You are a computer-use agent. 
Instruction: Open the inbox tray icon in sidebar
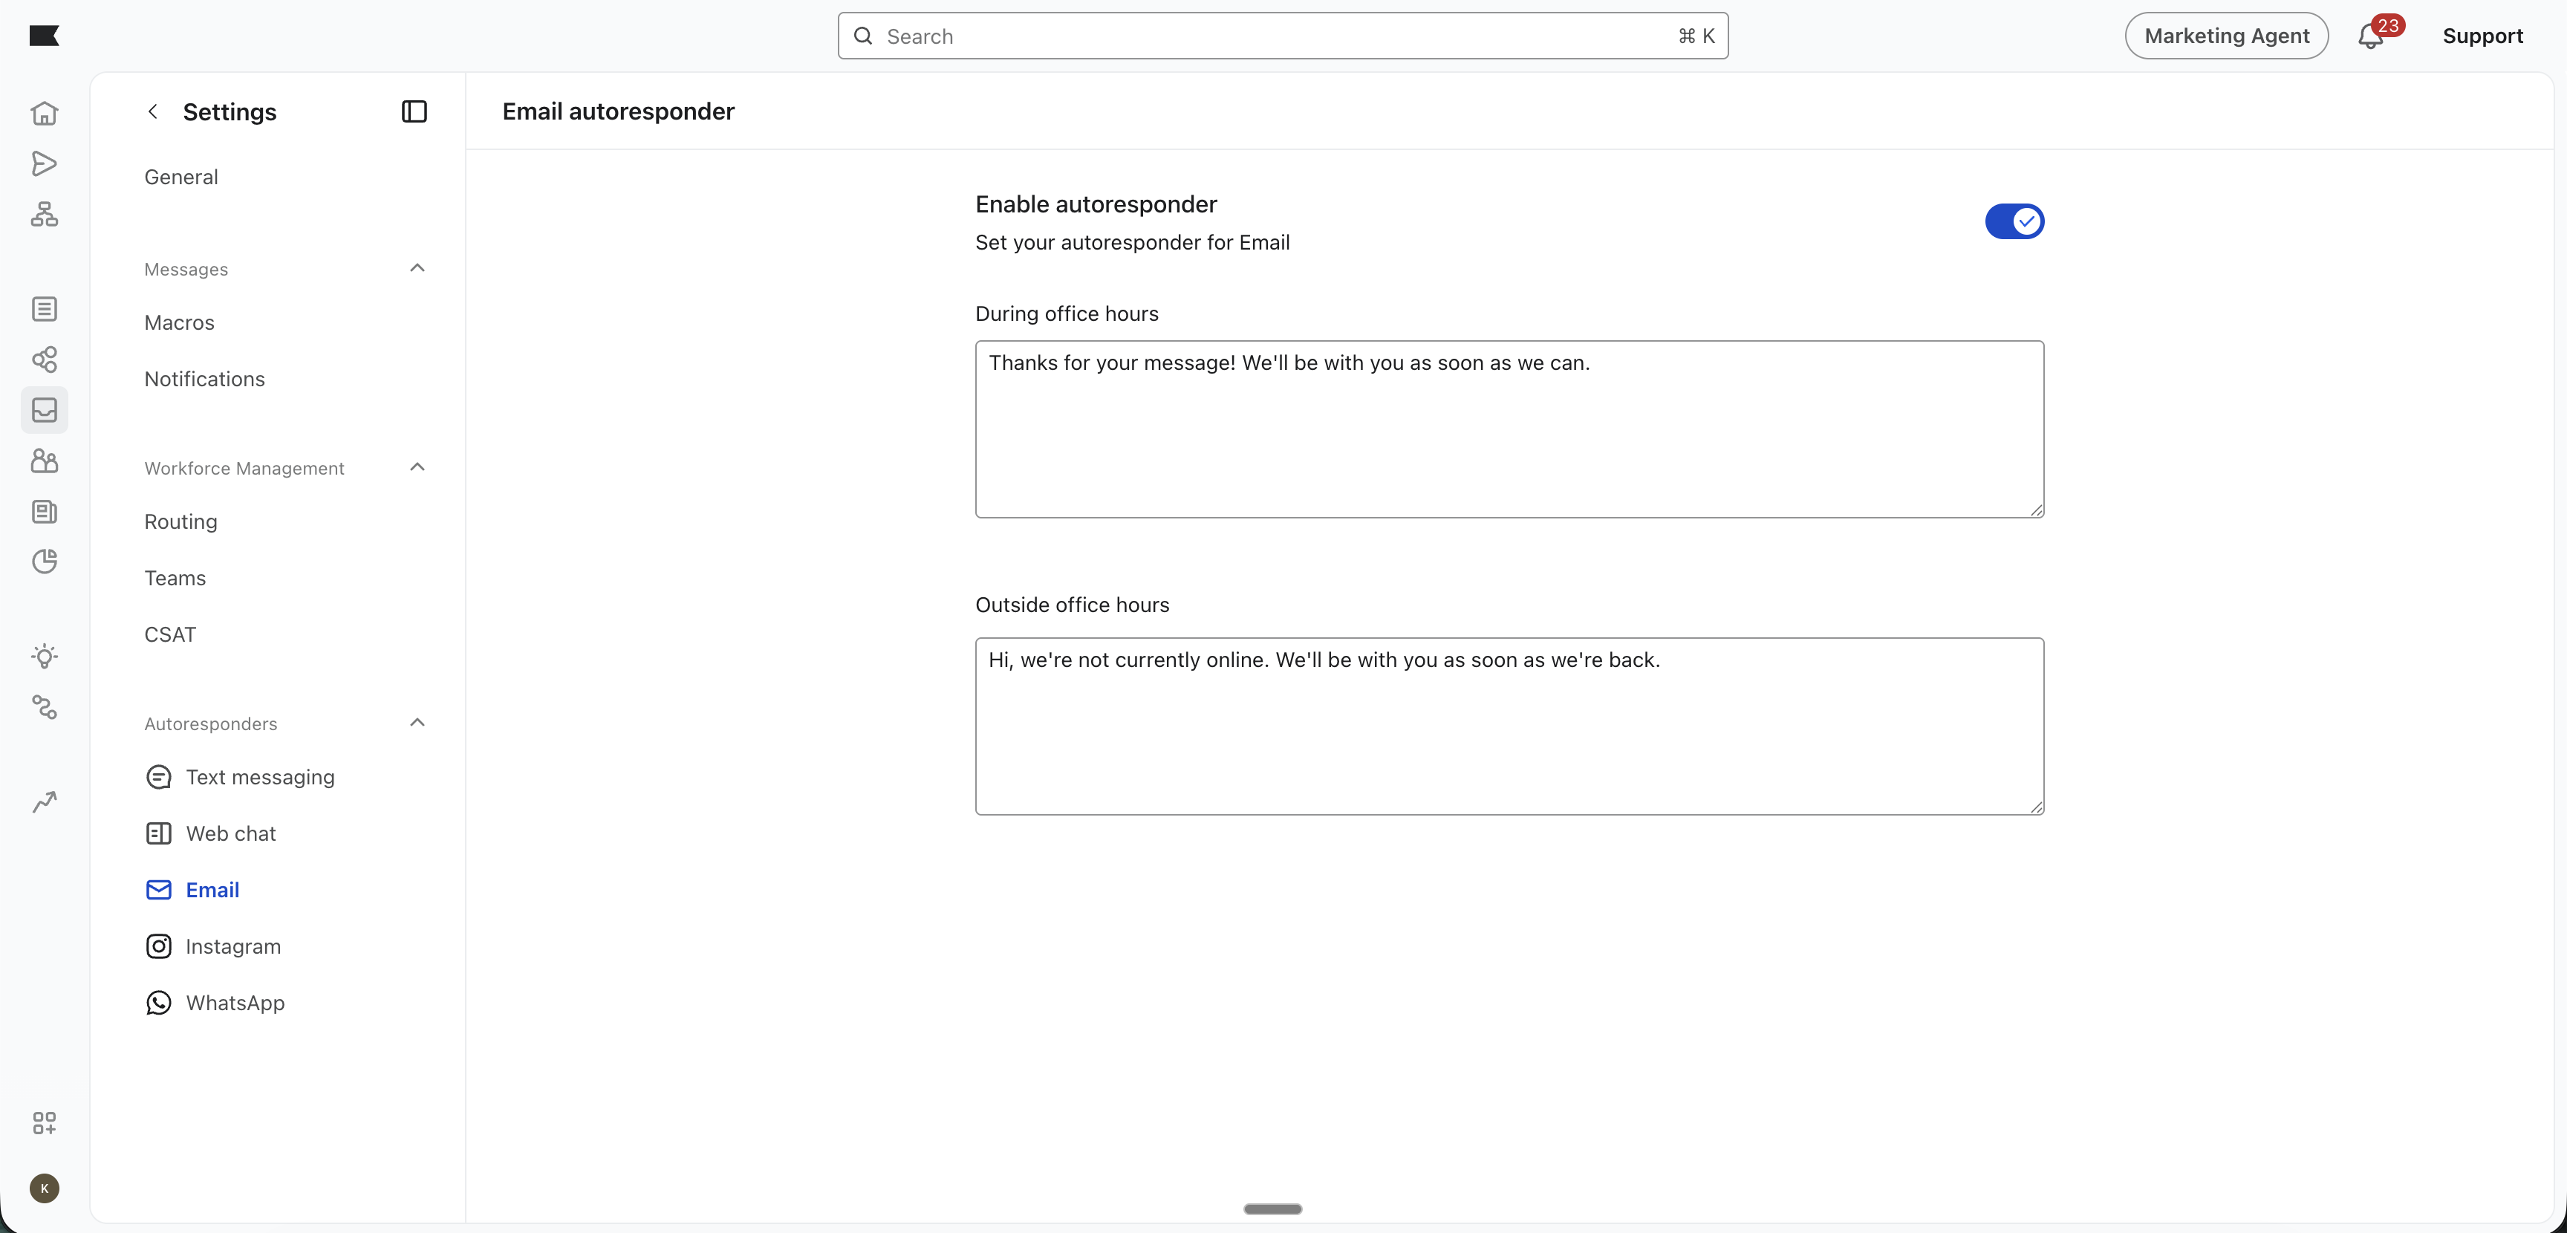pyautogui.click(x=44, y=410)
